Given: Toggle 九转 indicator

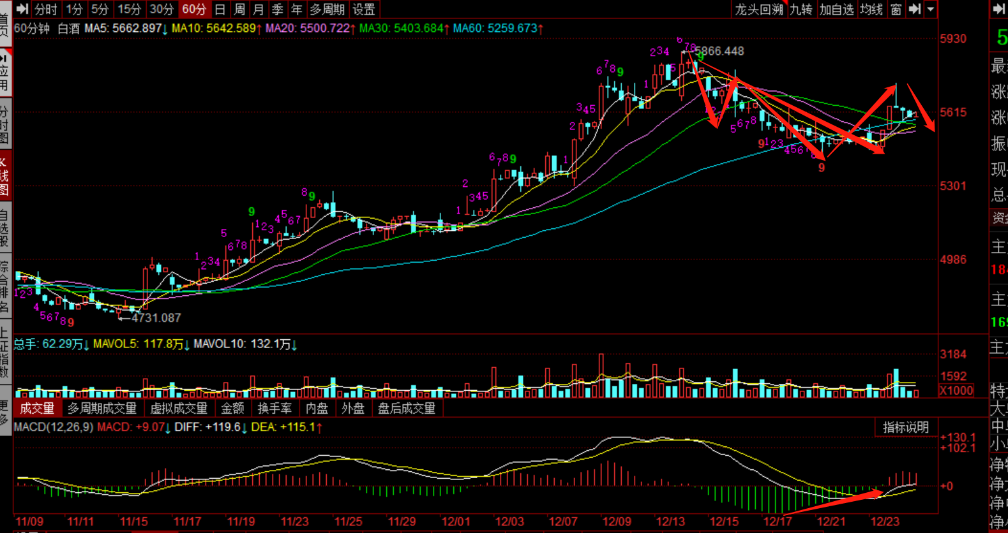Looking at the screenshot, I should 801,9.
